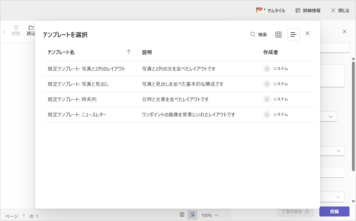The height and width of the screenshot is (221, 356).
Task: Switch to list view of templates
Action: click(x=294, y=35)
